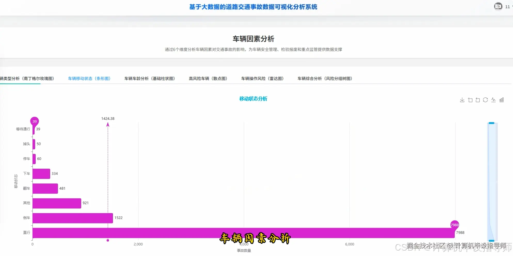View the 车辆类型分析（南丁格尔玫瑰图）tab
The height and width of the screenshot is (256, 513).
pos(27,79)
